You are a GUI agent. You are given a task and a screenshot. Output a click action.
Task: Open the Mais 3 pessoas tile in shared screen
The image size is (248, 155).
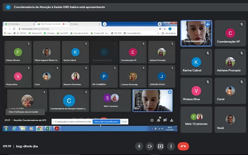[x=111, y=101]
